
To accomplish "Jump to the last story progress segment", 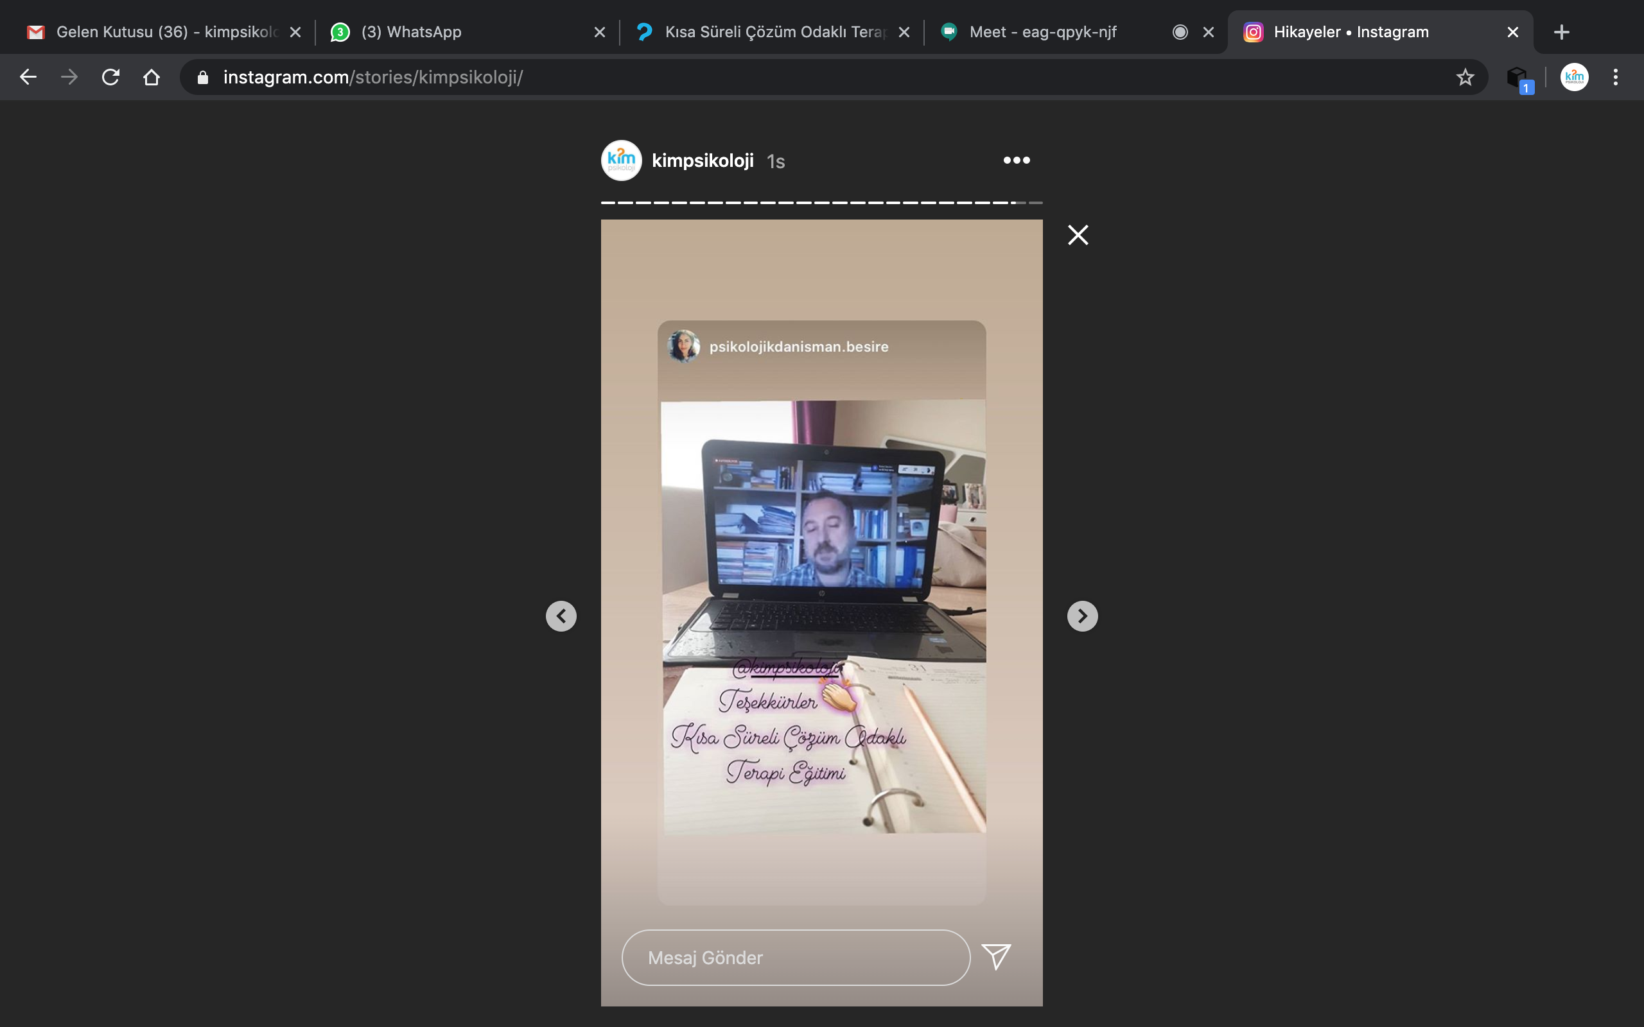I will tap(1035, 202).
